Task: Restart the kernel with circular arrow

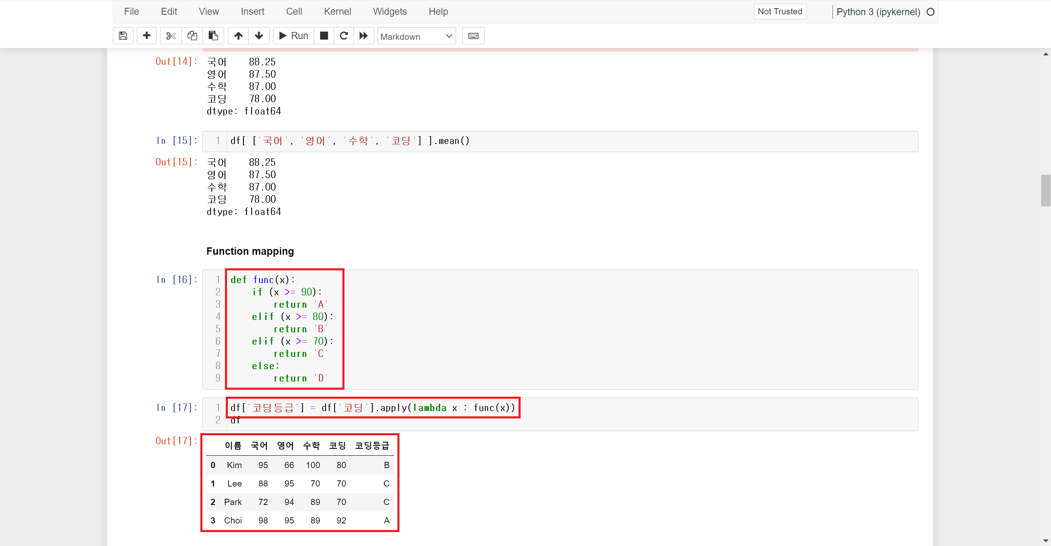Action: coord(344,36)
